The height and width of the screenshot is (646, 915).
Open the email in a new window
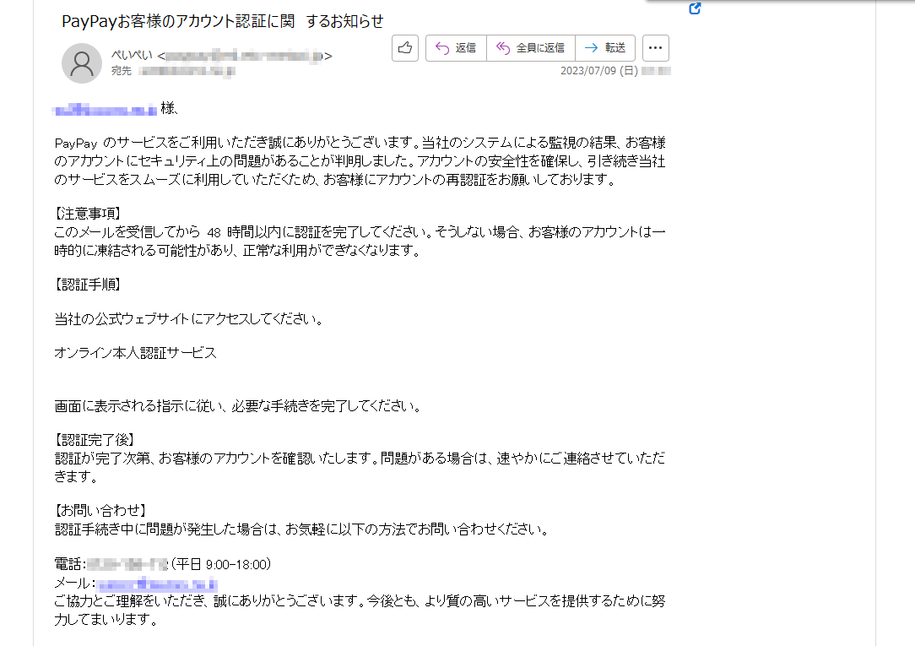pyautogui.click(x=695, y=8)
